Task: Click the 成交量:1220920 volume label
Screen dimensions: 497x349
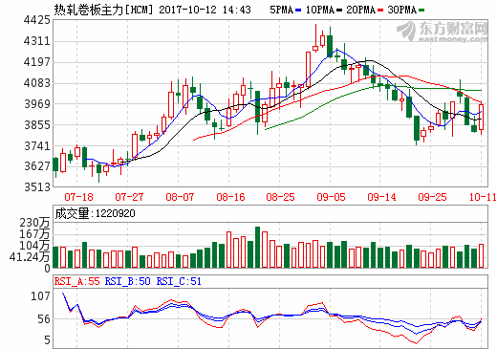Action: 95,213
